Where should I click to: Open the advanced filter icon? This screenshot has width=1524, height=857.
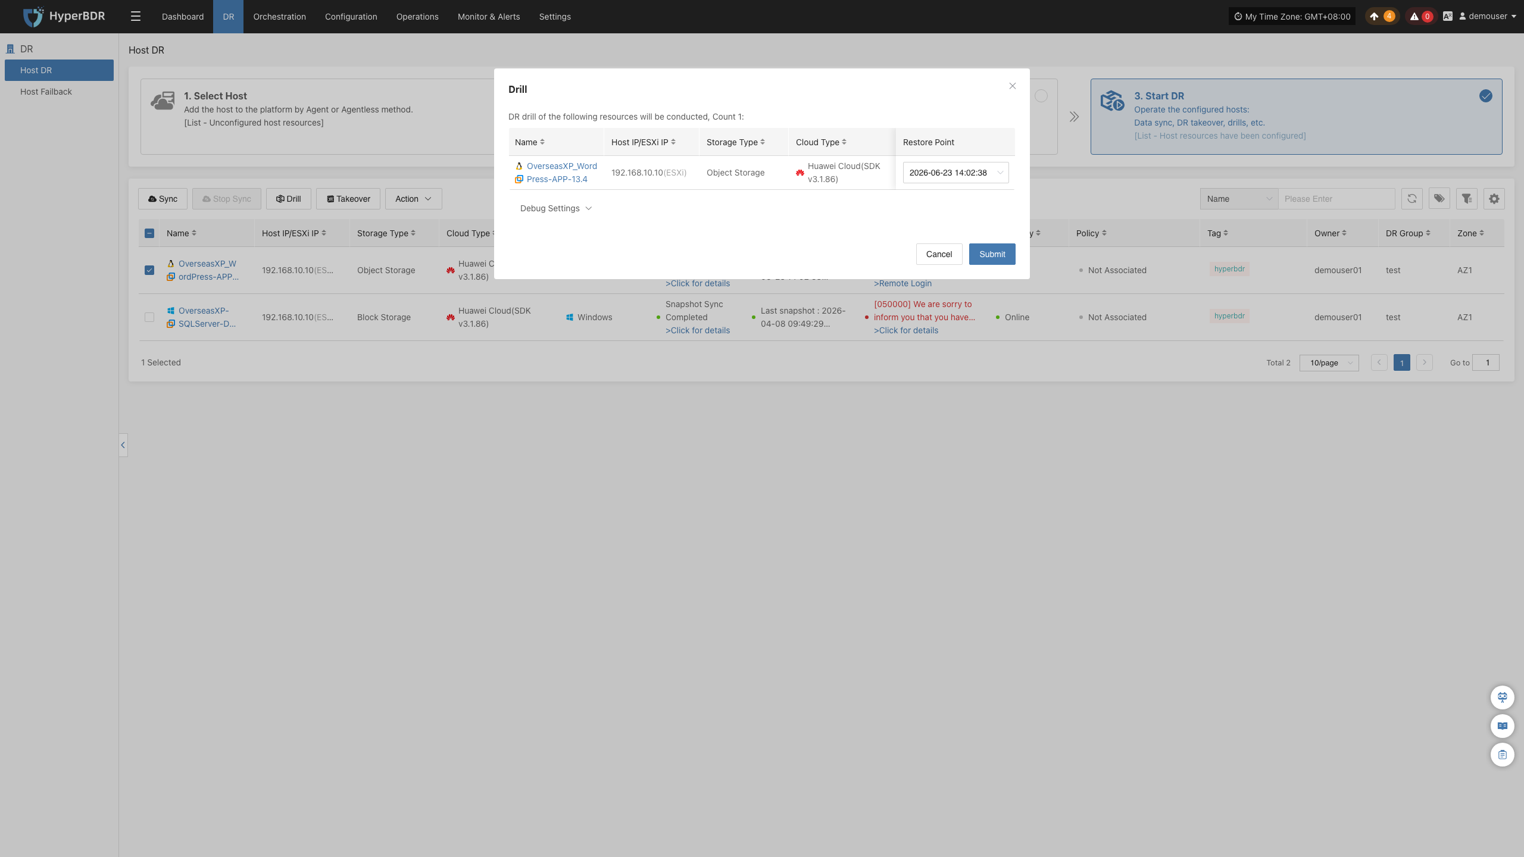click(1467, 199)
